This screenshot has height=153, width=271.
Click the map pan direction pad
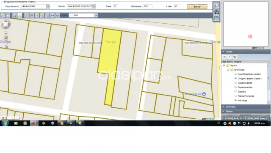(6, 24)
